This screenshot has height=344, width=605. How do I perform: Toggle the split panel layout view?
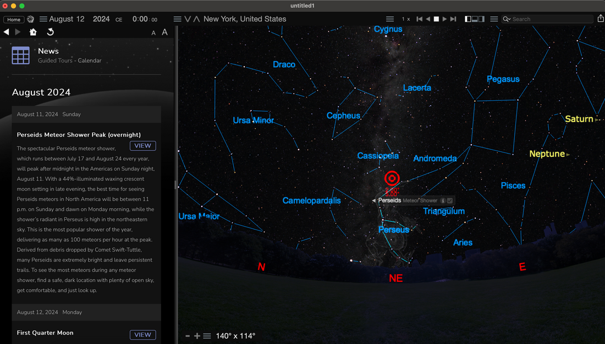474,18
